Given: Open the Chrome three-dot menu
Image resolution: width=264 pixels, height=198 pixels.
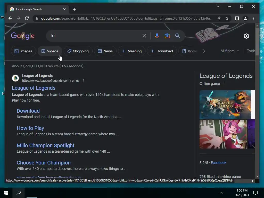Looking at the screenshot, I should (x=254, y=18).
